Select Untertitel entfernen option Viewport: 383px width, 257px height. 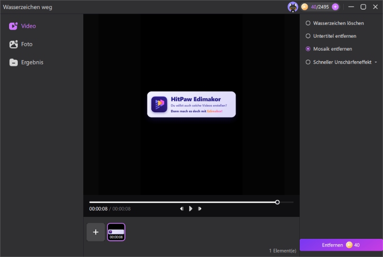(x=331, y=36)
